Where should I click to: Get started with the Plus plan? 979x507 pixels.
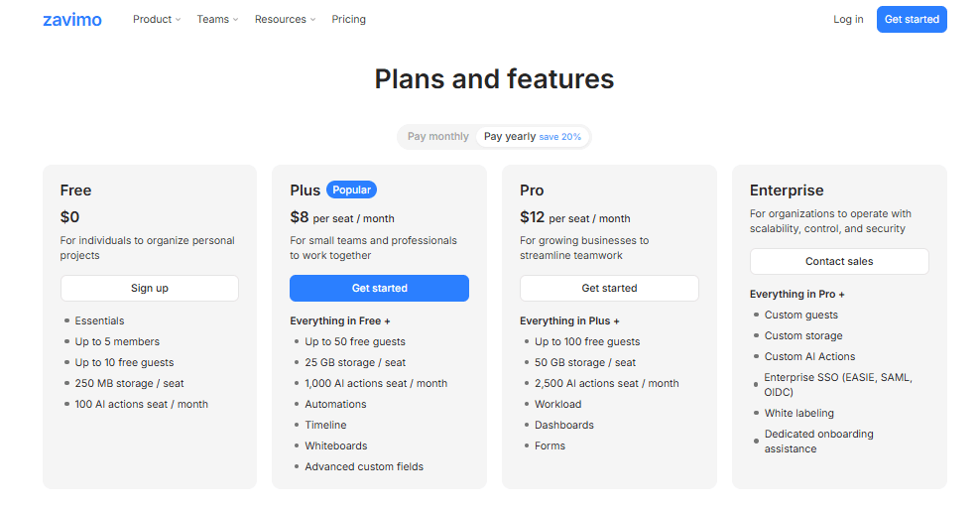[379, 288]
